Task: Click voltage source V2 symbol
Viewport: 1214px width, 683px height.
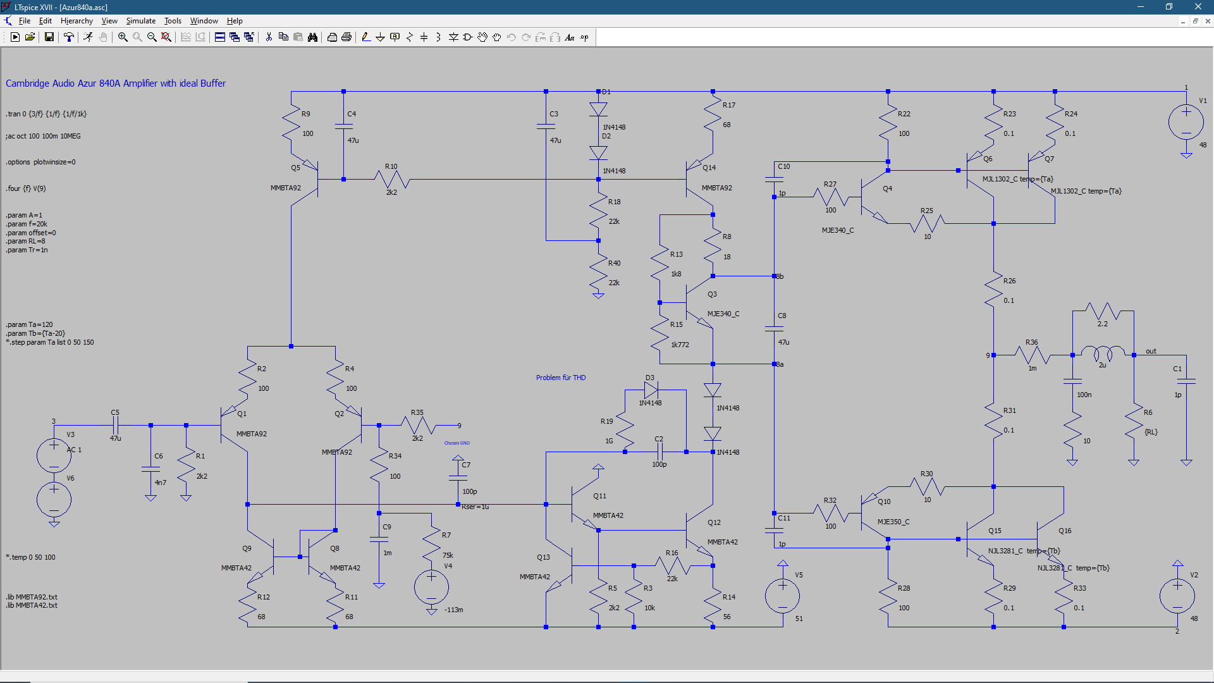Action: 1177,596
